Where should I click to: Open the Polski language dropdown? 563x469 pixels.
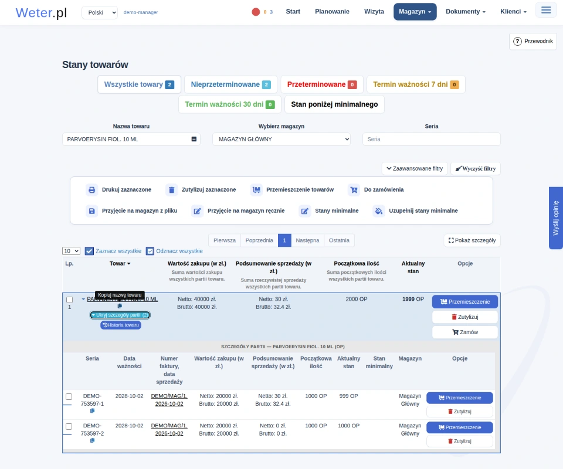100,12
